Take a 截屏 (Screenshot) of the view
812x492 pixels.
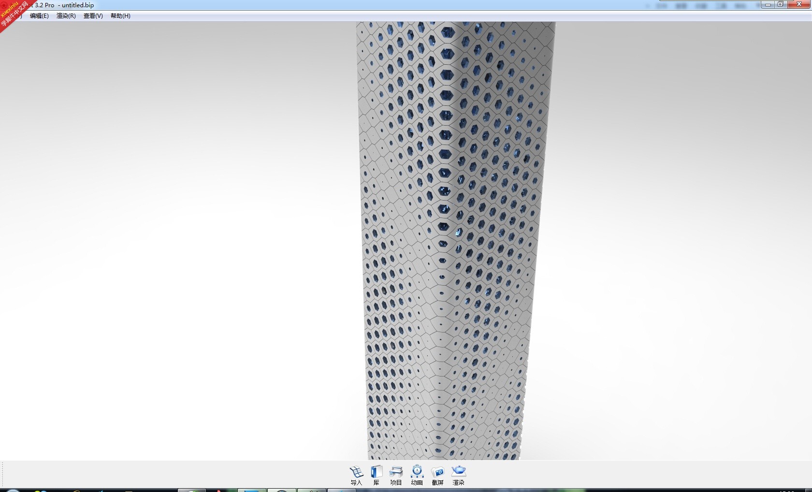pos(438,475)
